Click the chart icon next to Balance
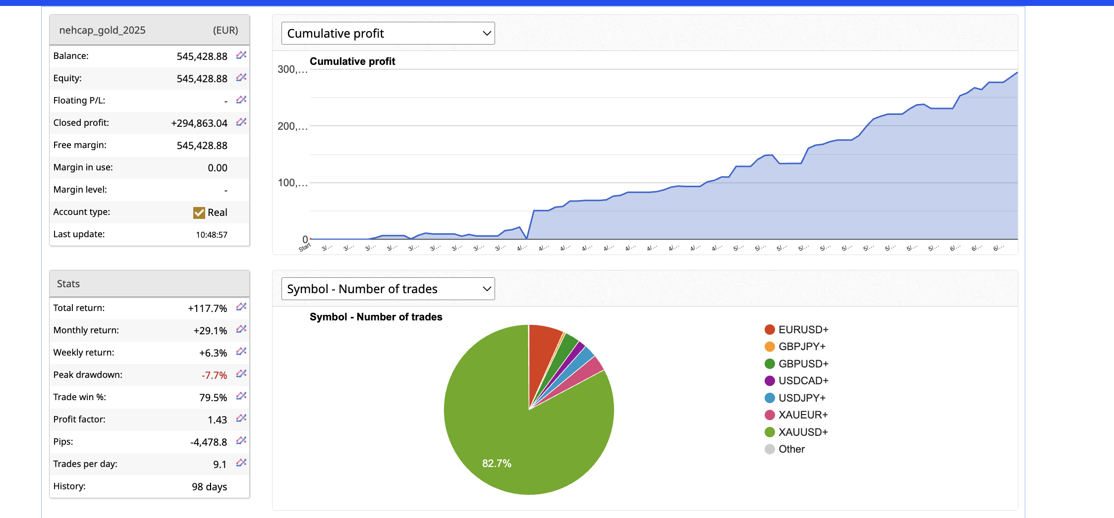 pos(241,55)
